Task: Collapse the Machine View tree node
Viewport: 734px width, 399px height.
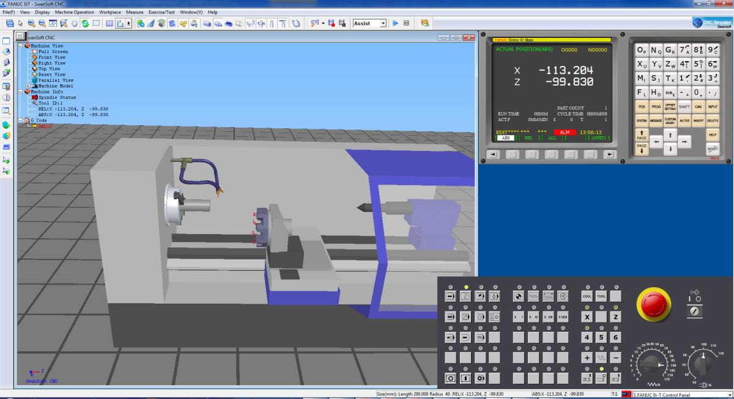Action: [20, 46]
